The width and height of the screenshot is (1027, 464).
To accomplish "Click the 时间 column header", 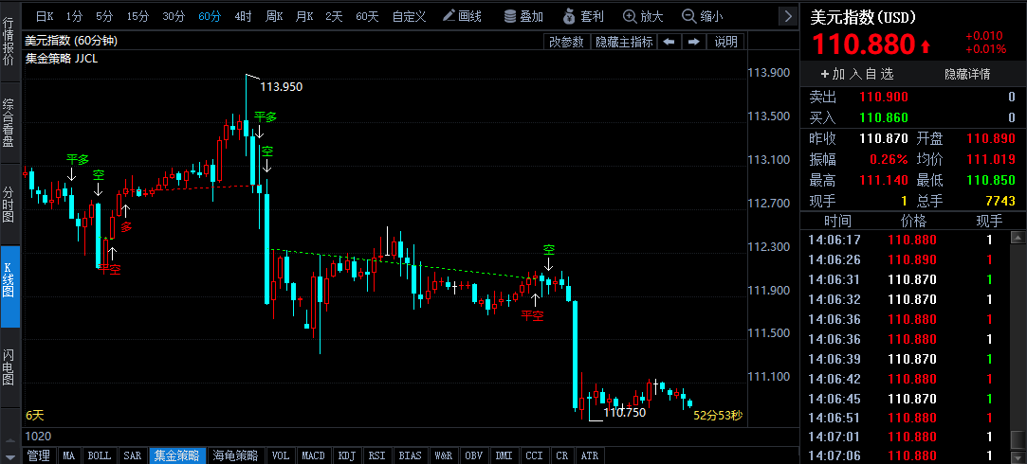I will coord(836,221).
